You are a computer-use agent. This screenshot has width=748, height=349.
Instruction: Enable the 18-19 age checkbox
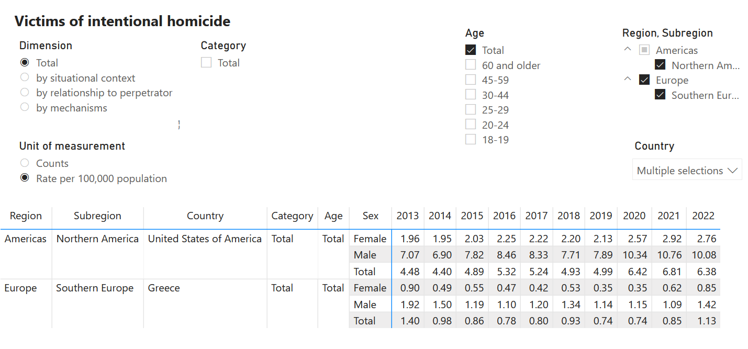(x=471, y=140)
